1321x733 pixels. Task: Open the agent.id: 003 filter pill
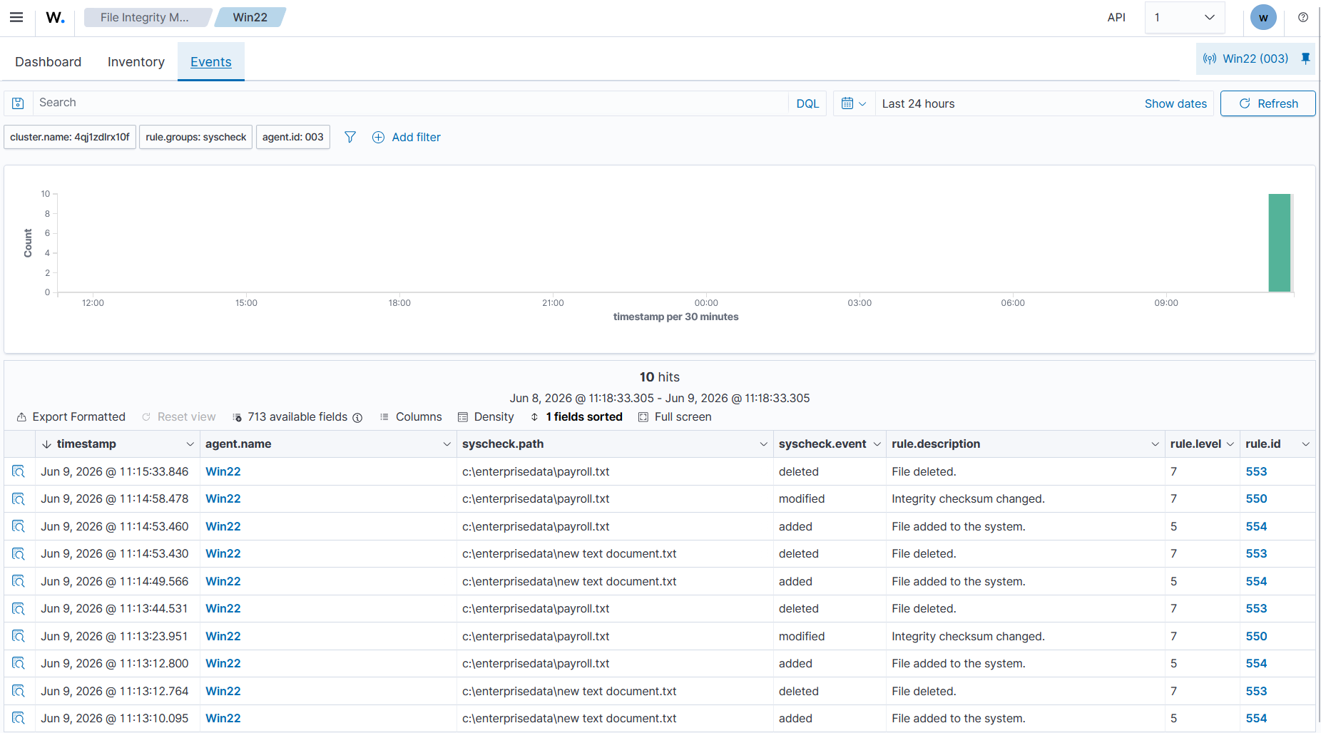click(293, 137)
